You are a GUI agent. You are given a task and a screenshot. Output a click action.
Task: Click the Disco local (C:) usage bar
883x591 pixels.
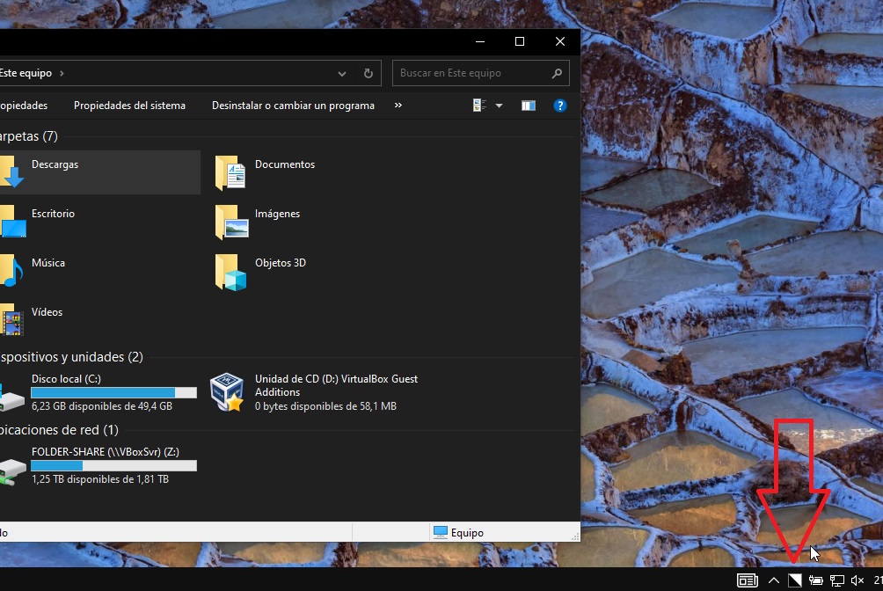tap(113, 393)
